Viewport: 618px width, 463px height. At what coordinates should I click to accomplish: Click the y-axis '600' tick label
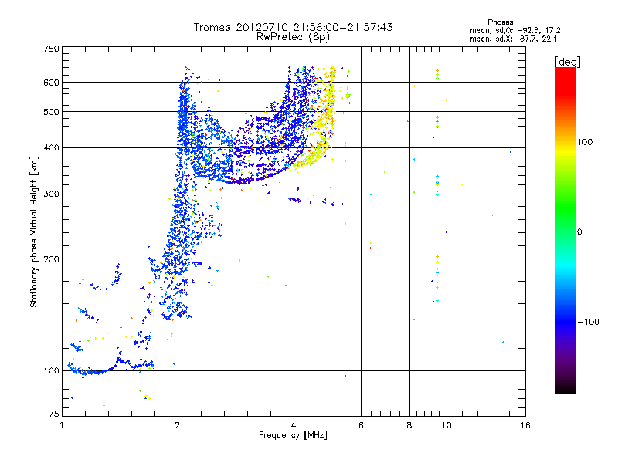(51, 83)
